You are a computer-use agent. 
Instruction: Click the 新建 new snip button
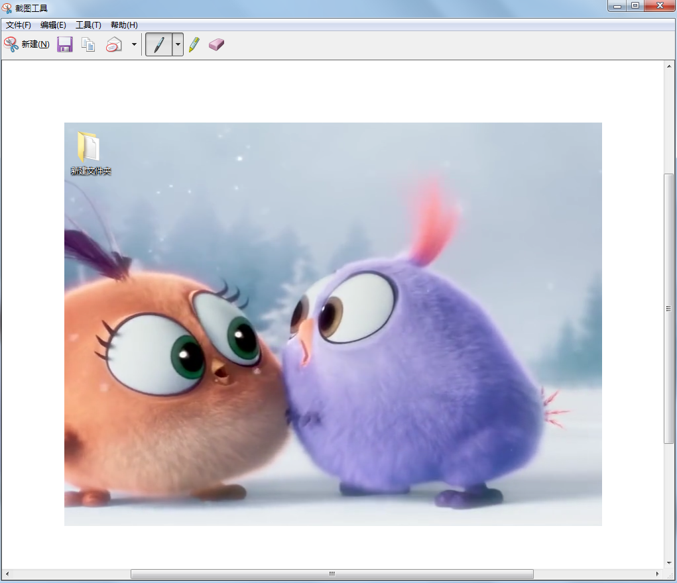click(x=27, y=44)
